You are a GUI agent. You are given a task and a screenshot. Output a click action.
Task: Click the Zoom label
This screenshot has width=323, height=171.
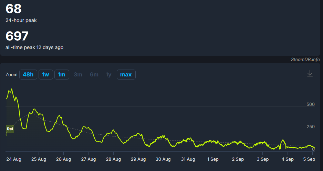coord(11,74)
